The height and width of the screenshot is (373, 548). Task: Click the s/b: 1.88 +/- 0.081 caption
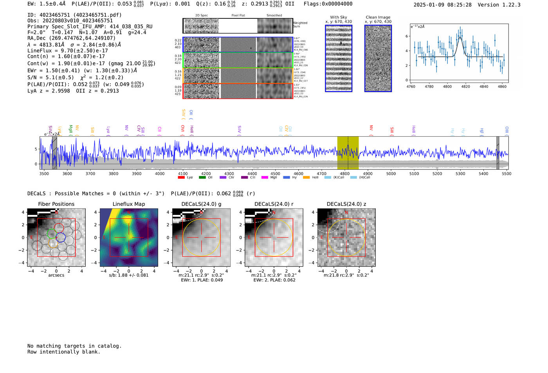(129, 275)
